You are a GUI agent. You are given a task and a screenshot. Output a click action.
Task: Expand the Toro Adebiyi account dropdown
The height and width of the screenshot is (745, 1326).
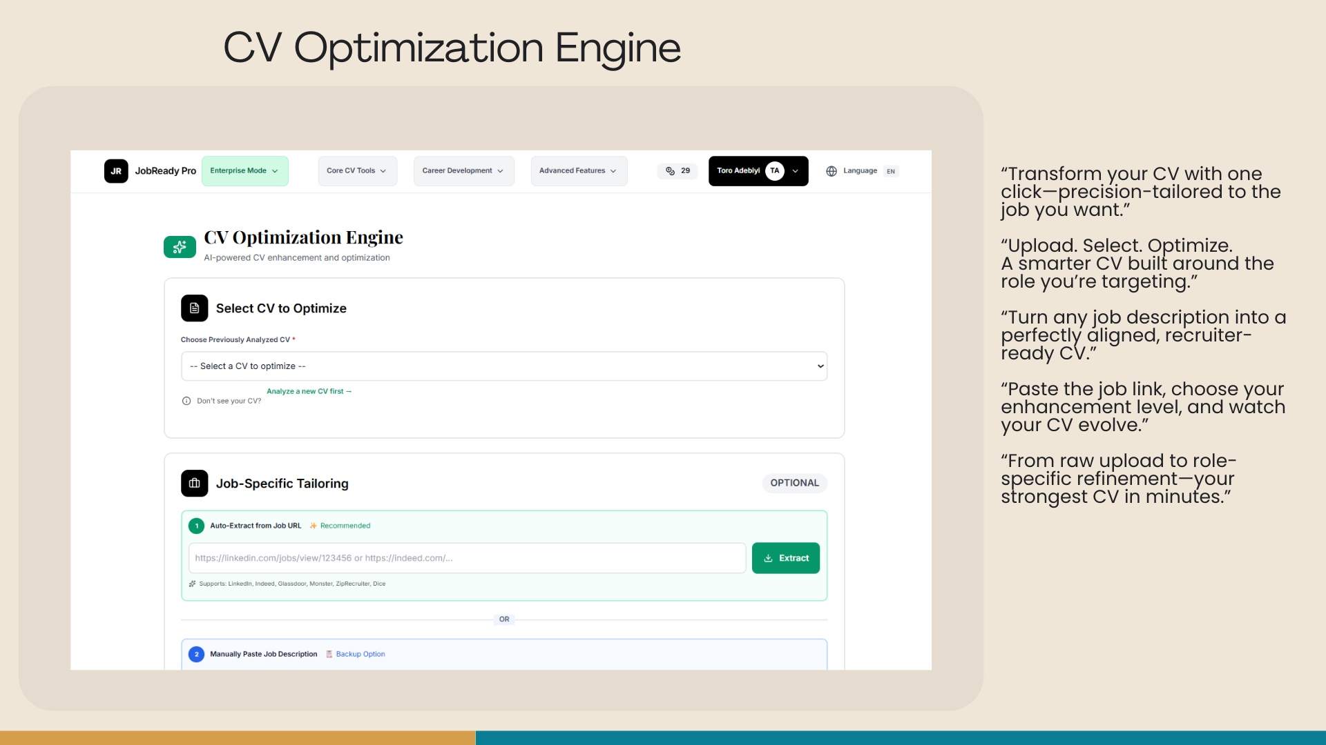796,171
